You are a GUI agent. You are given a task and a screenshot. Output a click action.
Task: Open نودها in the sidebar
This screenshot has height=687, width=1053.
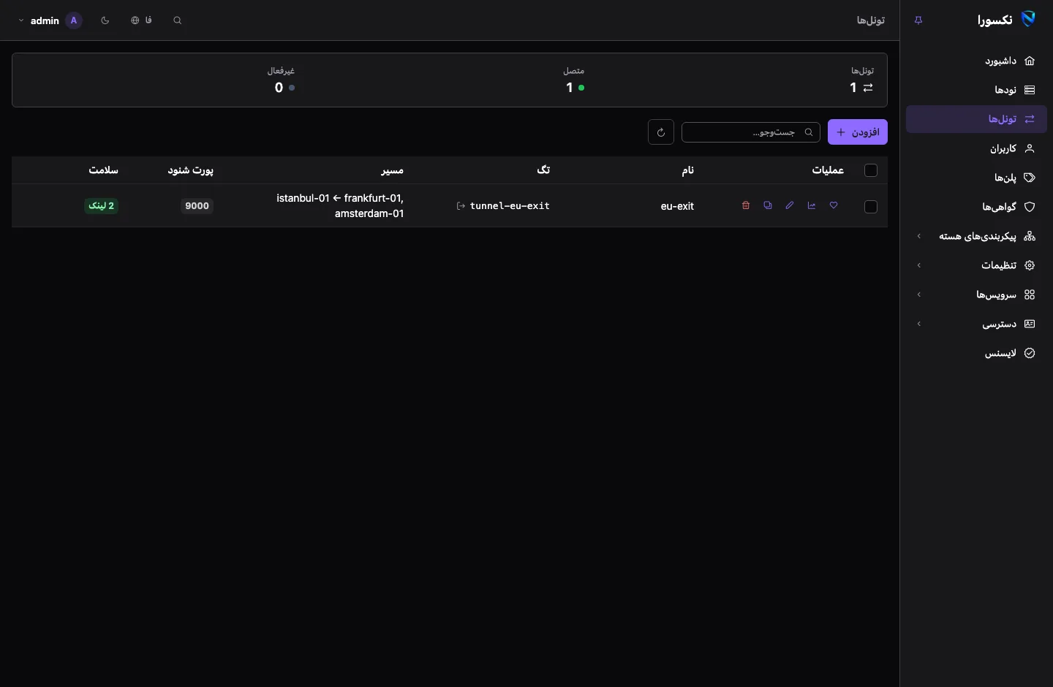coord(976,90)
